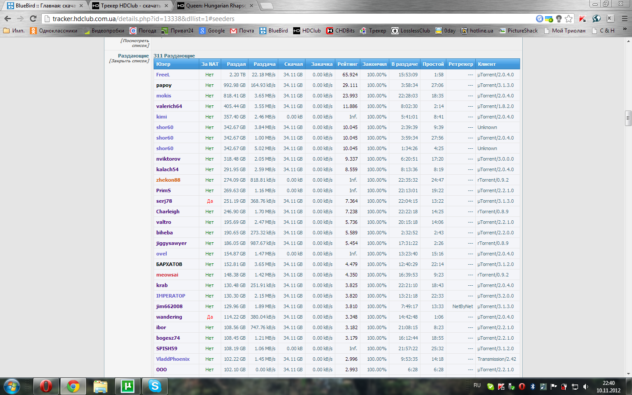Reload the page with the refresh icon
Image resolution: width=632 pixels, height=395 pixels.
click(x=33, y=18)
